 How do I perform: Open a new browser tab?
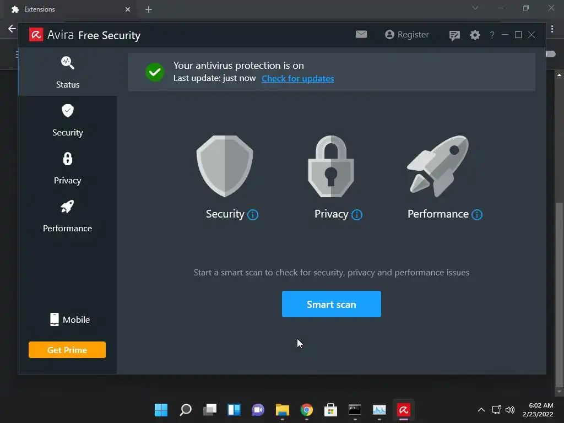(x=149, y=9)
